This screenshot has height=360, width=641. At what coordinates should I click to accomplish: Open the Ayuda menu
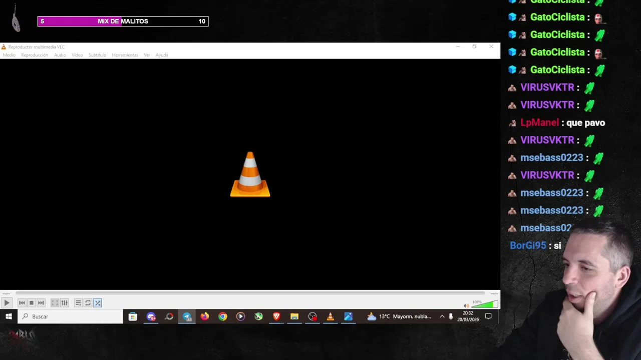coord(162,55)
